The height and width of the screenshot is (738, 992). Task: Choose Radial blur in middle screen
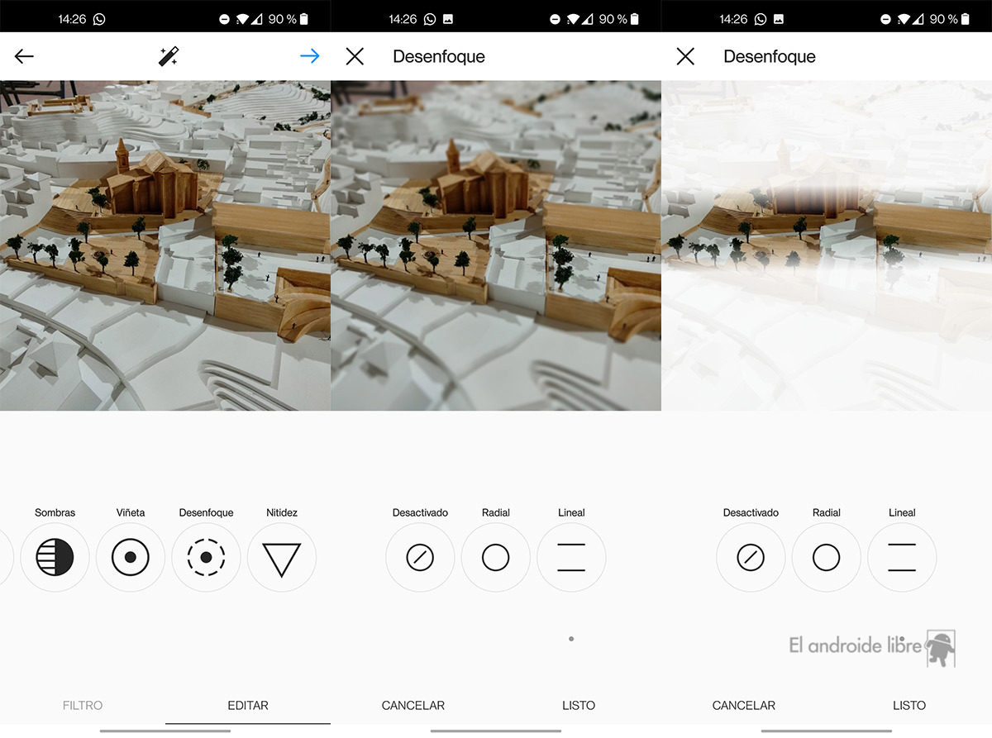495,558
